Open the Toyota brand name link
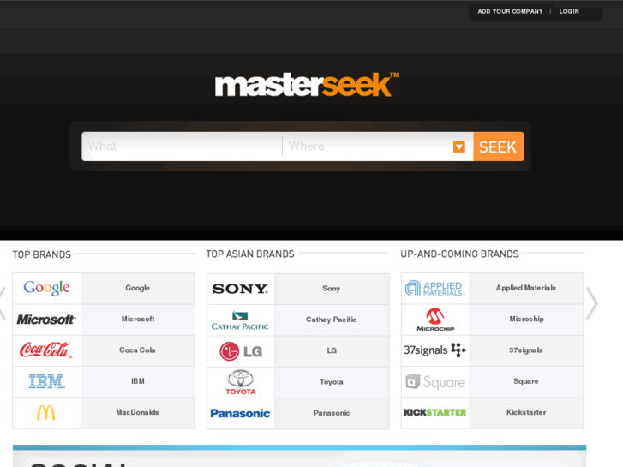This screenshot has width=623, height=467. click(332, 382)
